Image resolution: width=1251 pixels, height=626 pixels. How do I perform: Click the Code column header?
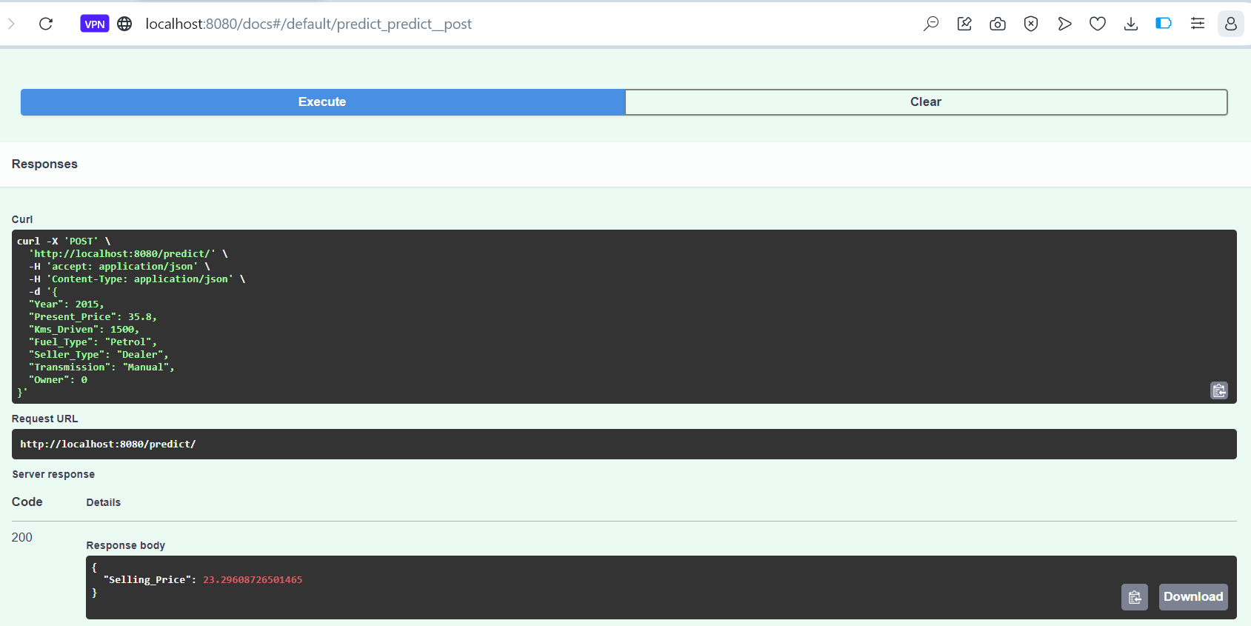[x=27, y=502]
